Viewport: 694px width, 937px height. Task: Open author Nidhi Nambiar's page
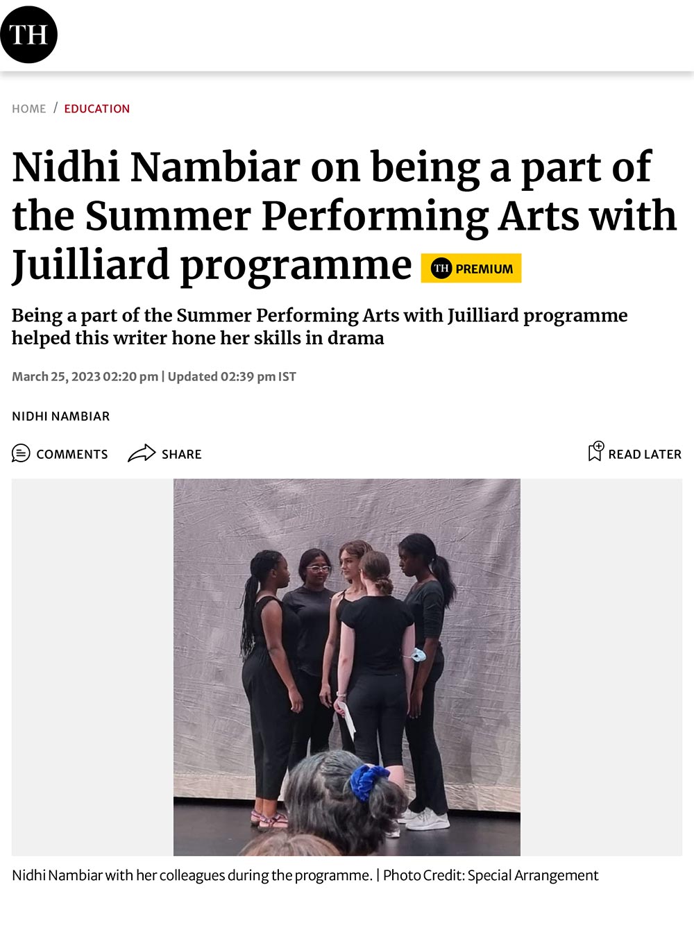(x=61, y=416)
